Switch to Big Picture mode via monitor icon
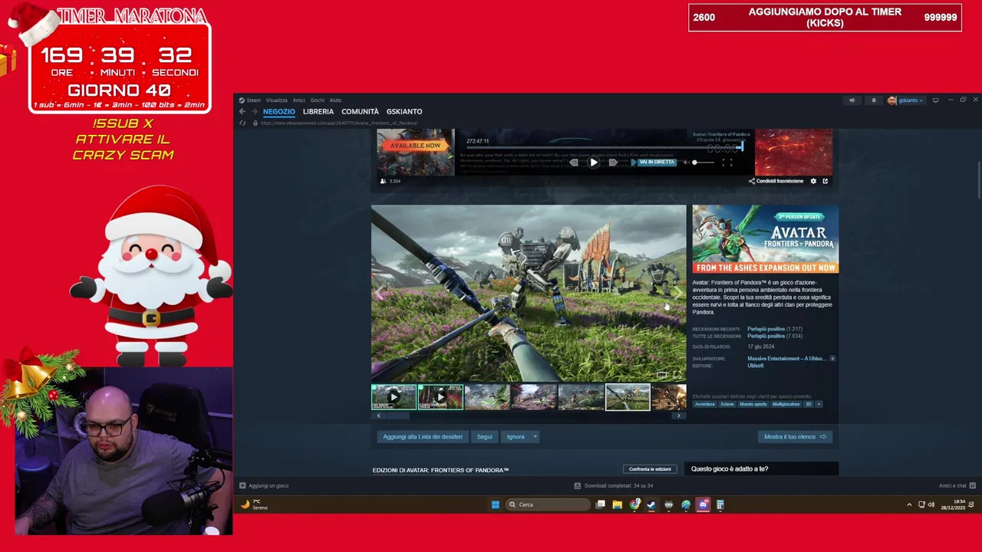 coord(935,100)
